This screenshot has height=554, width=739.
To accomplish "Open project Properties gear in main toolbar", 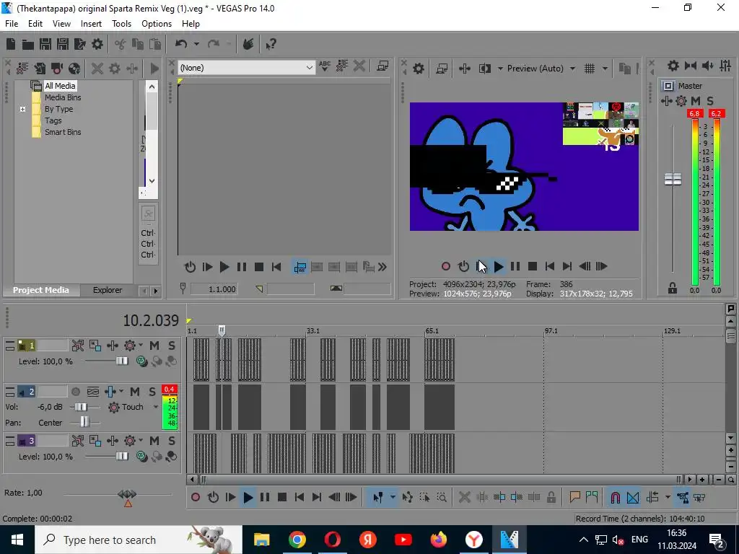I will pos(97,44).
